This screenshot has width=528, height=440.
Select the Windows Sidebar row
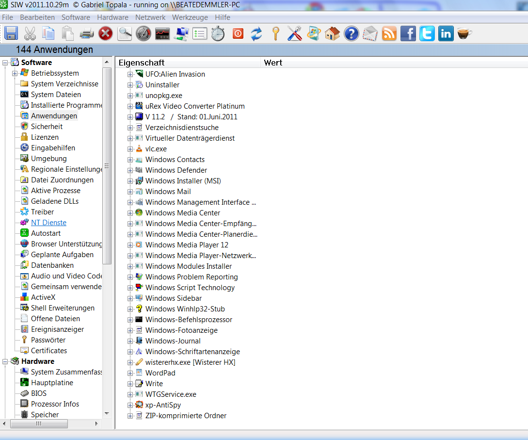point(174,298)
